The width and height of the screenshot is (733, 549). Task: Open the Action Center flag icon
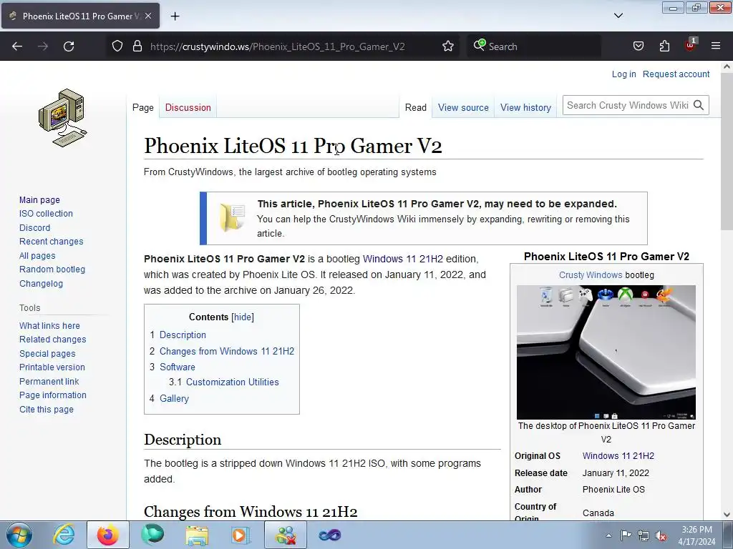coord(626,535)
